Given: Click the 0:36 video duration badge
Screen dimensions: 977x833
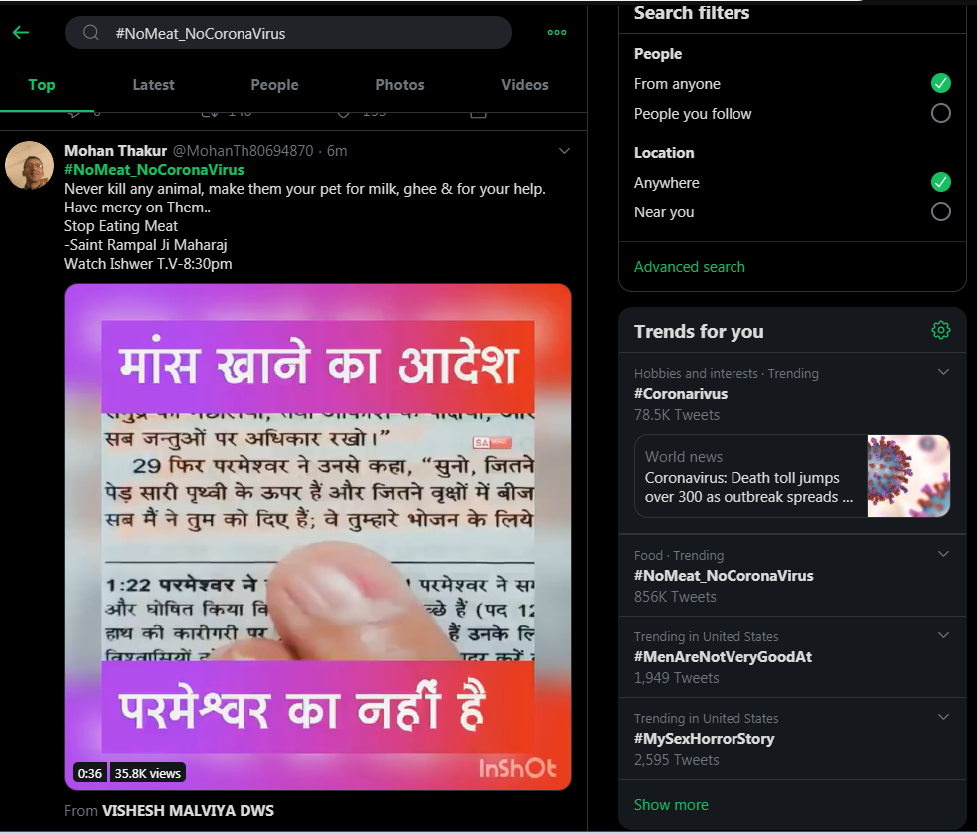Looking at the screenshot, I should 90,773.
